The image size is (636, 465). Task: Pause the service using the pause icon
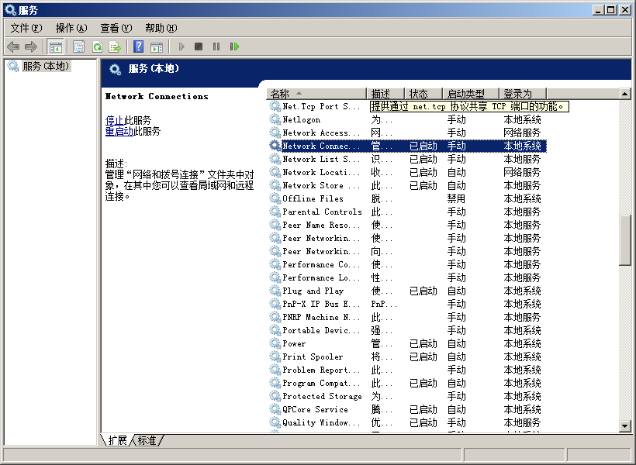click(217, 46)
